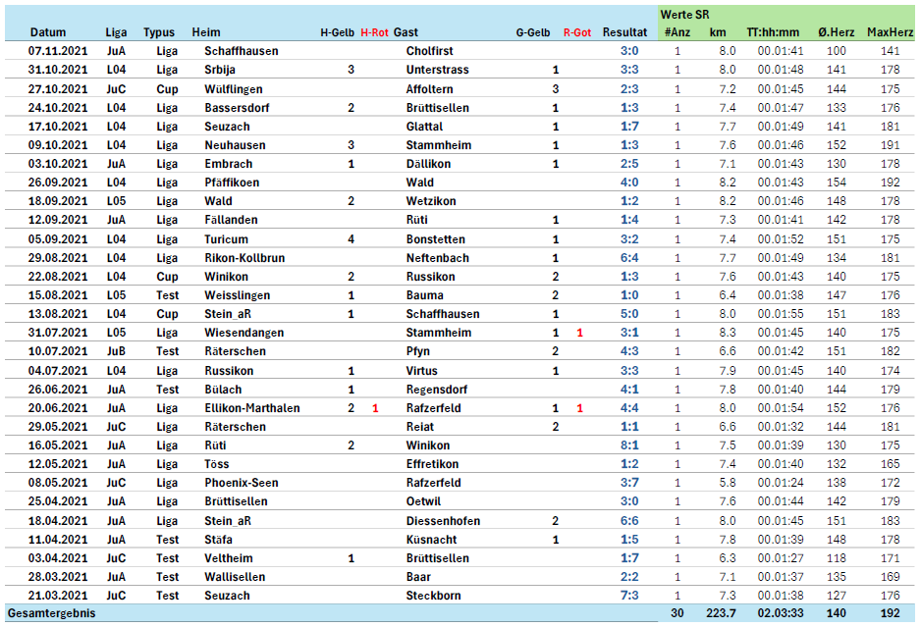Screen dimensions: 920x627
Task: Select the result cell 8:1
Action: point(629,445)
